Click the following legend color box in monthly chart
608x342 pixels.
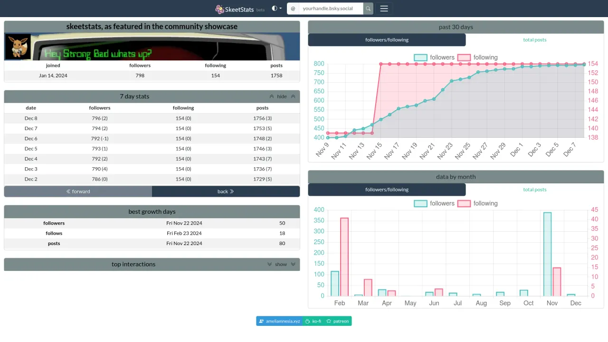pos(464,203)
